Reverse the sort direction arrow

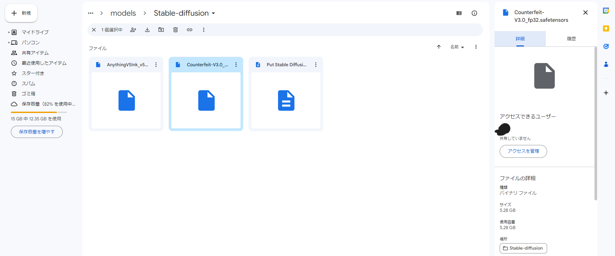point(439,47)
